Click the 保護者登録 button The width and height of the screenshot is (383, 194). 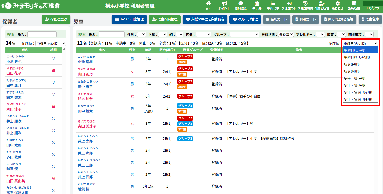point(56,19)
